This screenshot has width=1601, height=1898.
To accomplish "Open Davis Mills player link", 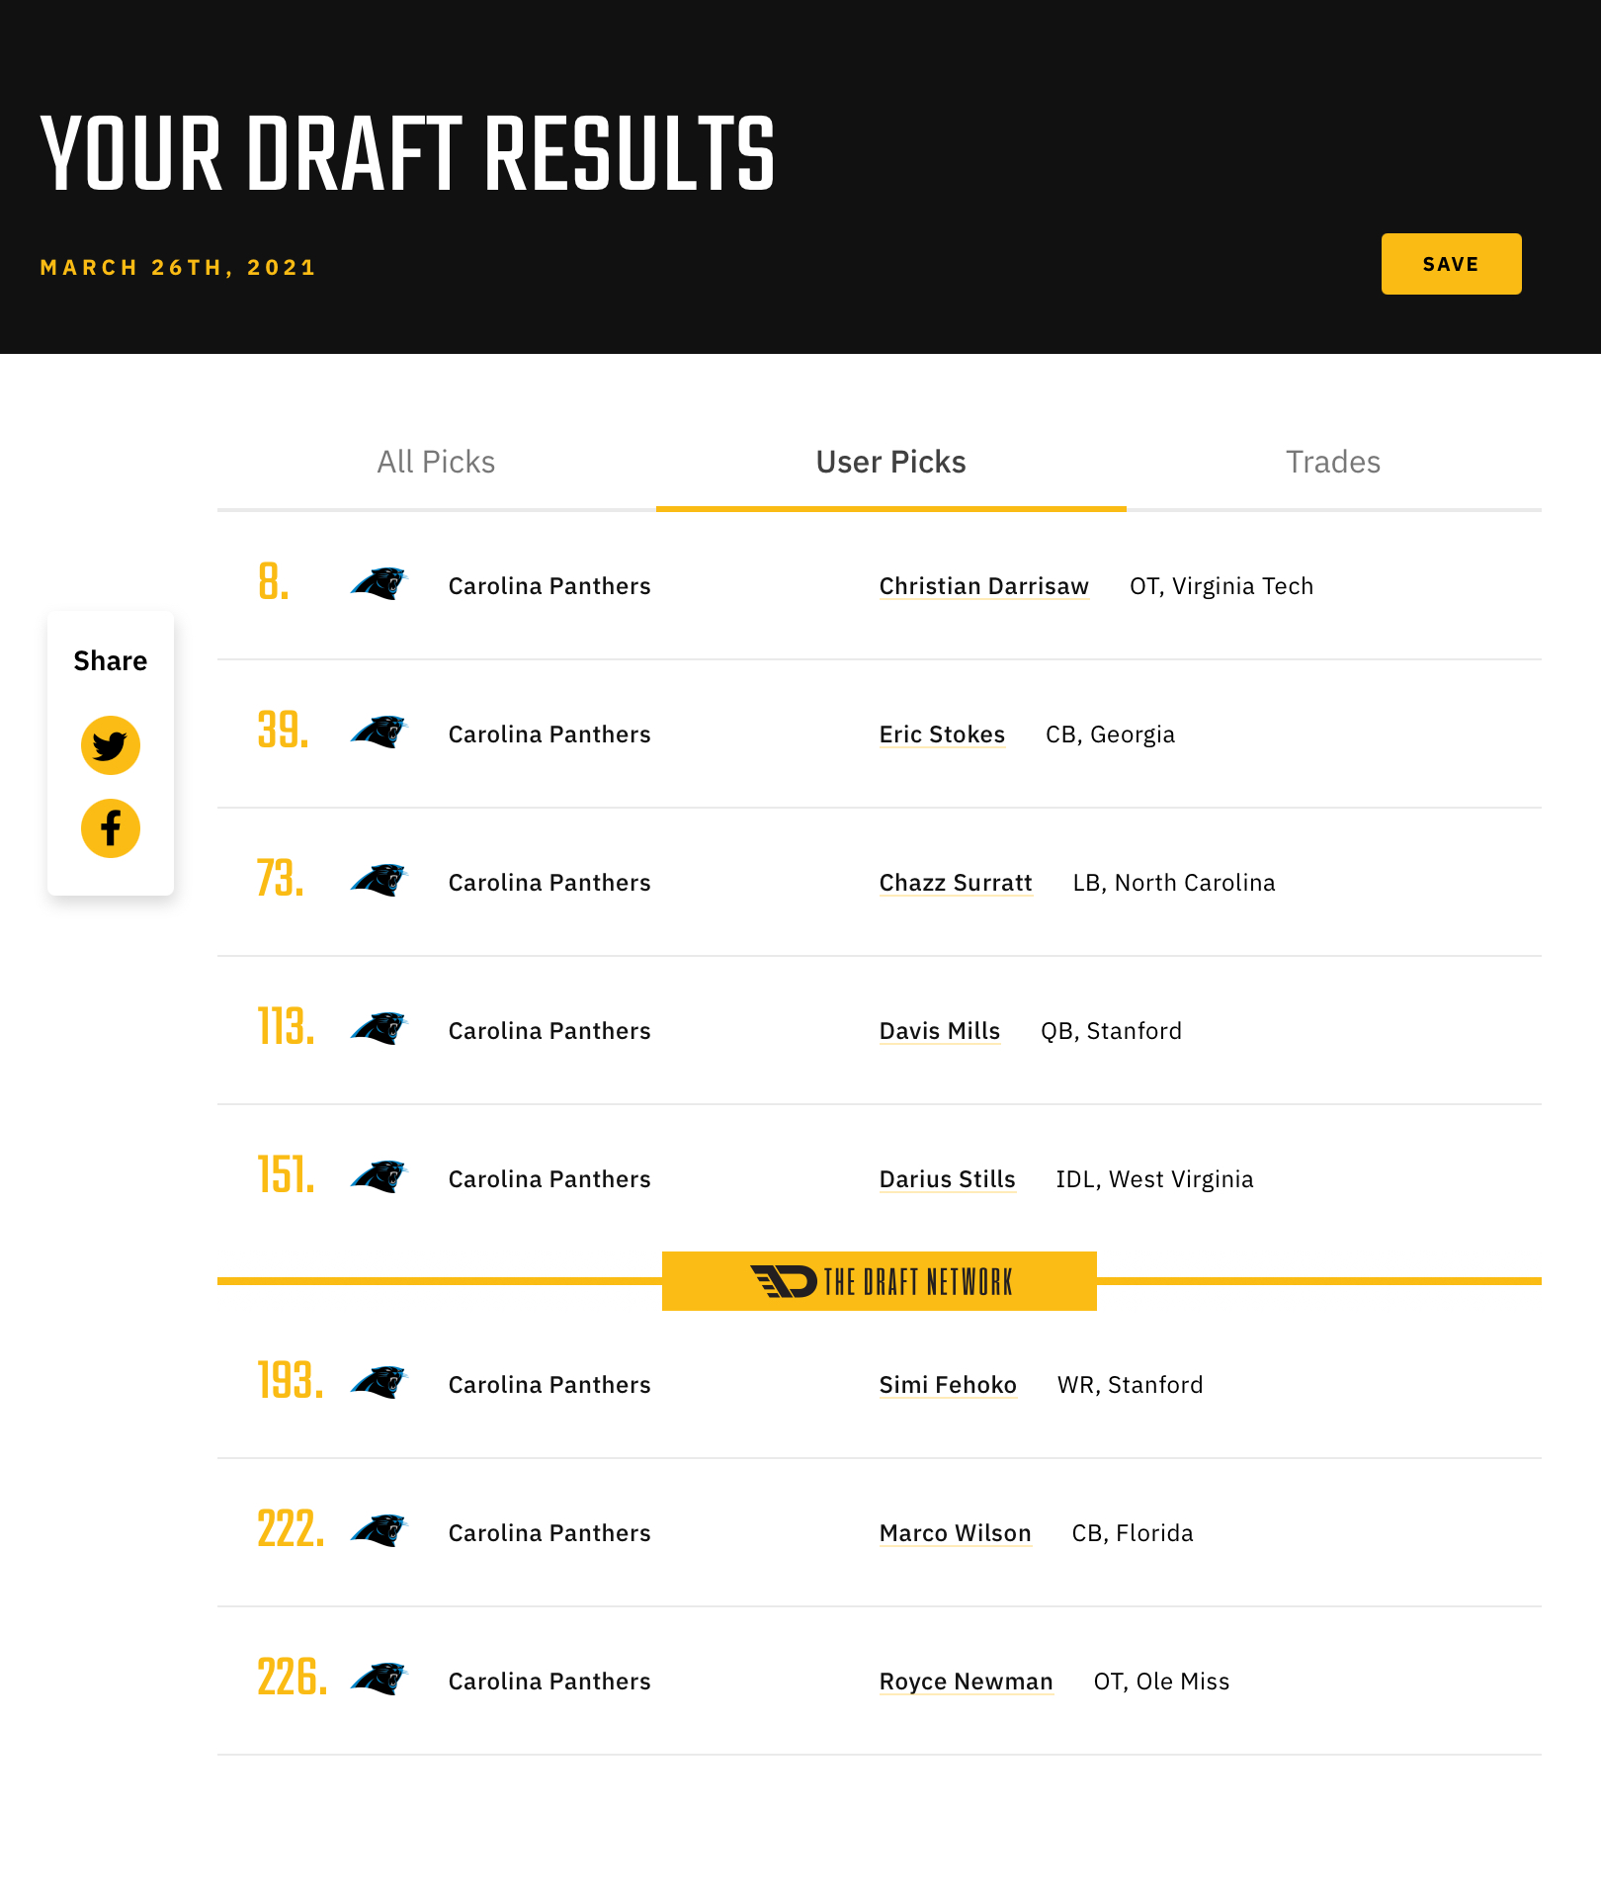I will [x=940, y=1031].
